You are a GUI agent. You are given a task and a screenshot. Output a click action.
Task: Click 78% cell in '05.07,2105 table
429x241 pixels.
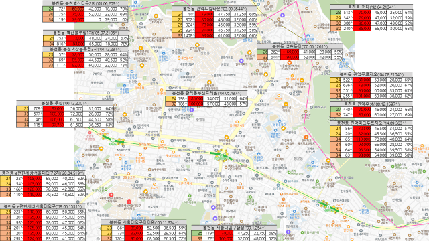pyautogui.click(x=123, y=44)
